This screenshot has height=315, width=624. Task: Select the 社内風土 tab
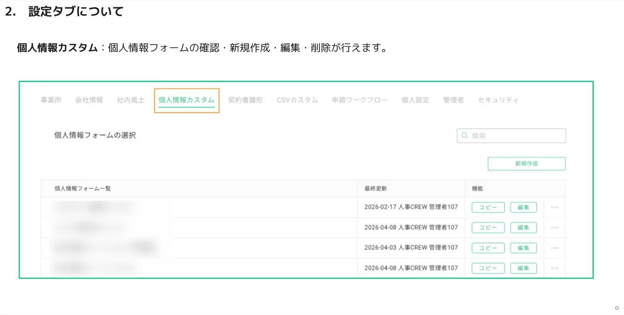pos(131,100)
